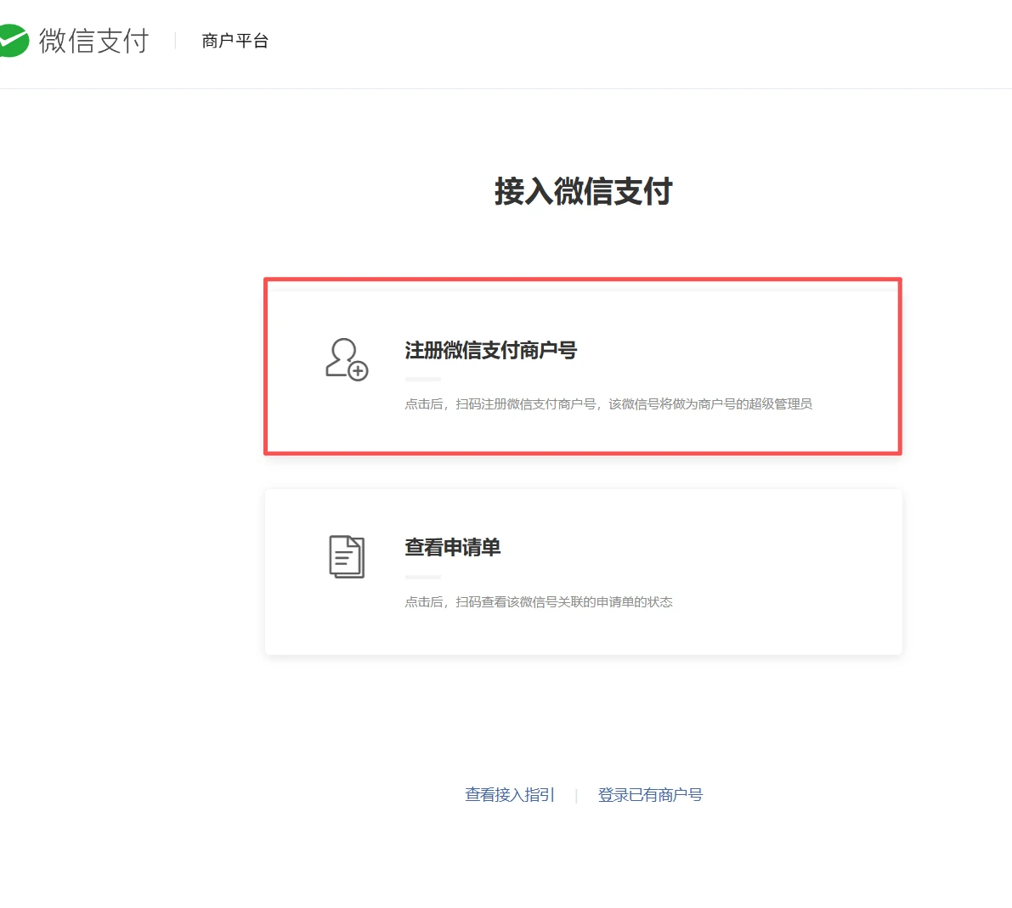Screen dimensions: 1012x908
Task: Click the 查看申请单 description about scanning QR
Action: (x=540, y=601)
